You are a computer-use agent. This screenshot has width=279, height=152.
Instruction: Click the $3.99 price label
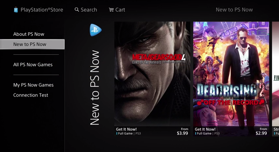[x=182, y=133]
